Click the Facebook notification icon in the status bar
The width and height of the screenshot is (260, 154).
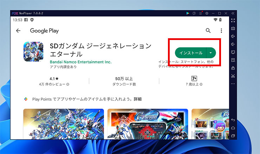tap(26, 20)
